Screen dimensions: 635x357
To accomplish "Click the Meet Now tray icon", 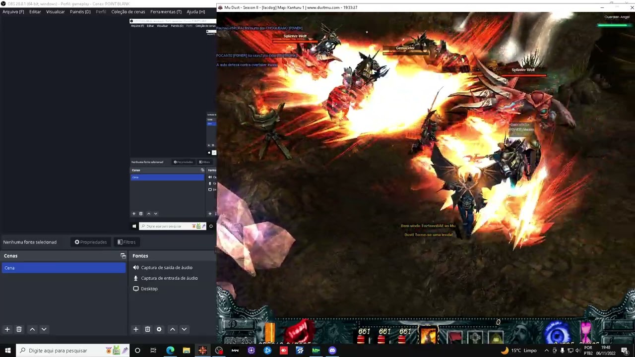I will [x=555, y=351].
